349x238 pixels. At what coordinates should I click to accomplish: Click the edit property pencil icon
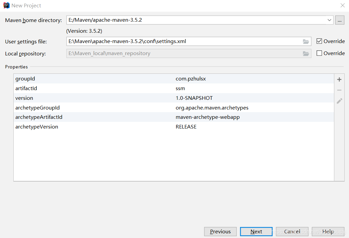(339, 101)
